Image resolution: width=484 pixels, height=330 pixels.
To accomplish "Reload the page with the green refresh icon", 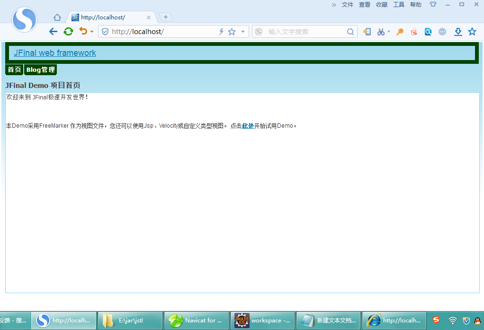I will click(x=68, y=31).
